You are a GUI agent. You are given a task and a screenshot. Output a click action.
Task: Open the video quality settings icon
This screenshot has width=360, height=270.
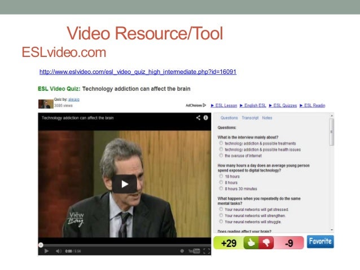(x=182, y=251)
